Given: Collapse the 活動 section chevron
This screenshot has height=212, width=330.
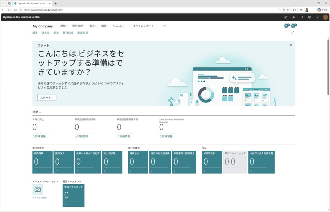Looking at the screenshot, I should coord(40,112).
